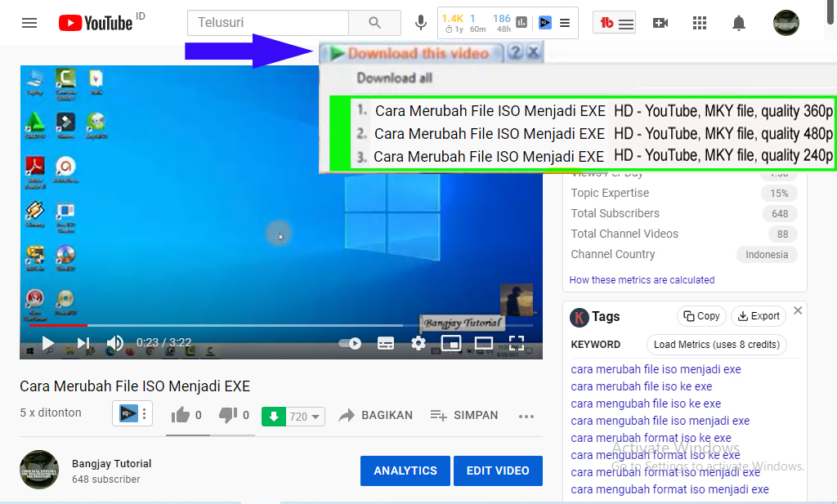Viewport: 837px width, 504px height.
Task: Open Bangjay Tutorial channel name link
Action: [111, 463]
